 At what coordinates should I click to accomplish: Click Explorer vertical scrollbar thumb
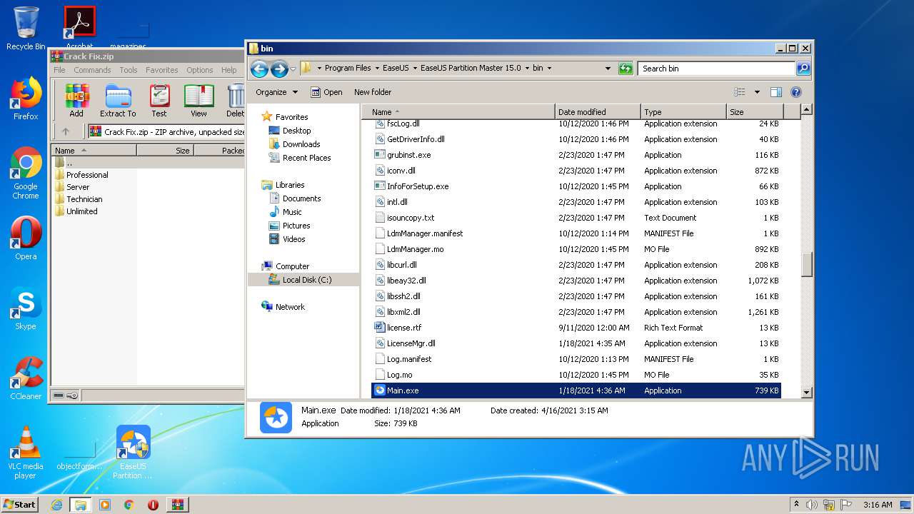click(807, 264)
